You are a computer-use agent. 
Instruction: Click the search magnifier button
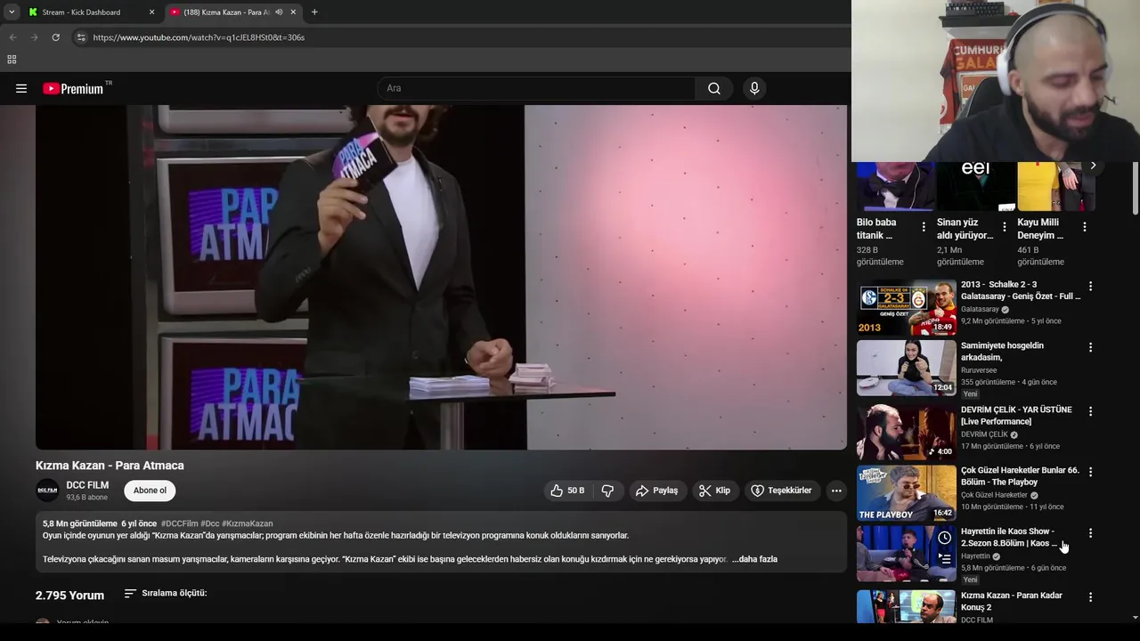click(714, 88)
